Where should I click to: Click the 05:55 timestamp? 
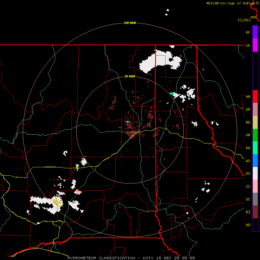coord(188,258)
